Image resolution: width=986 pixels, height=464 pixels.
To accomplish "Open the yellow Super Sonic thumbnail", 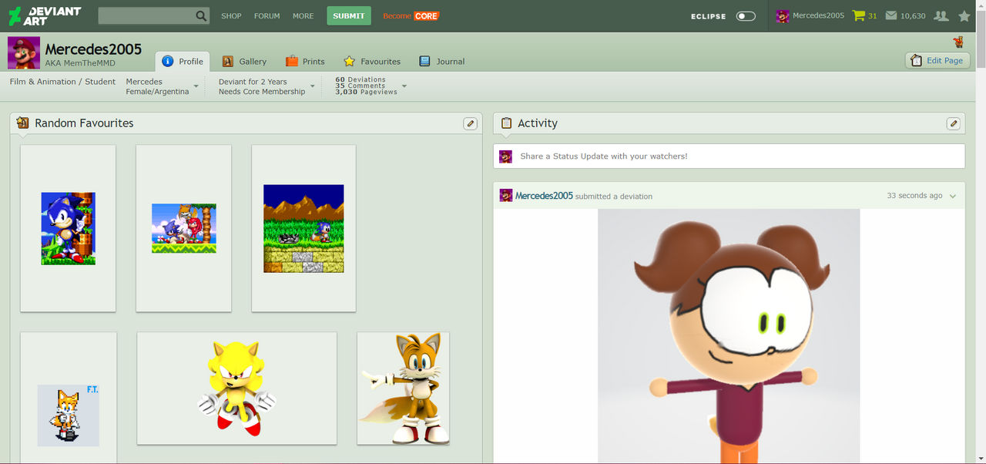I will tap(237, 388).
